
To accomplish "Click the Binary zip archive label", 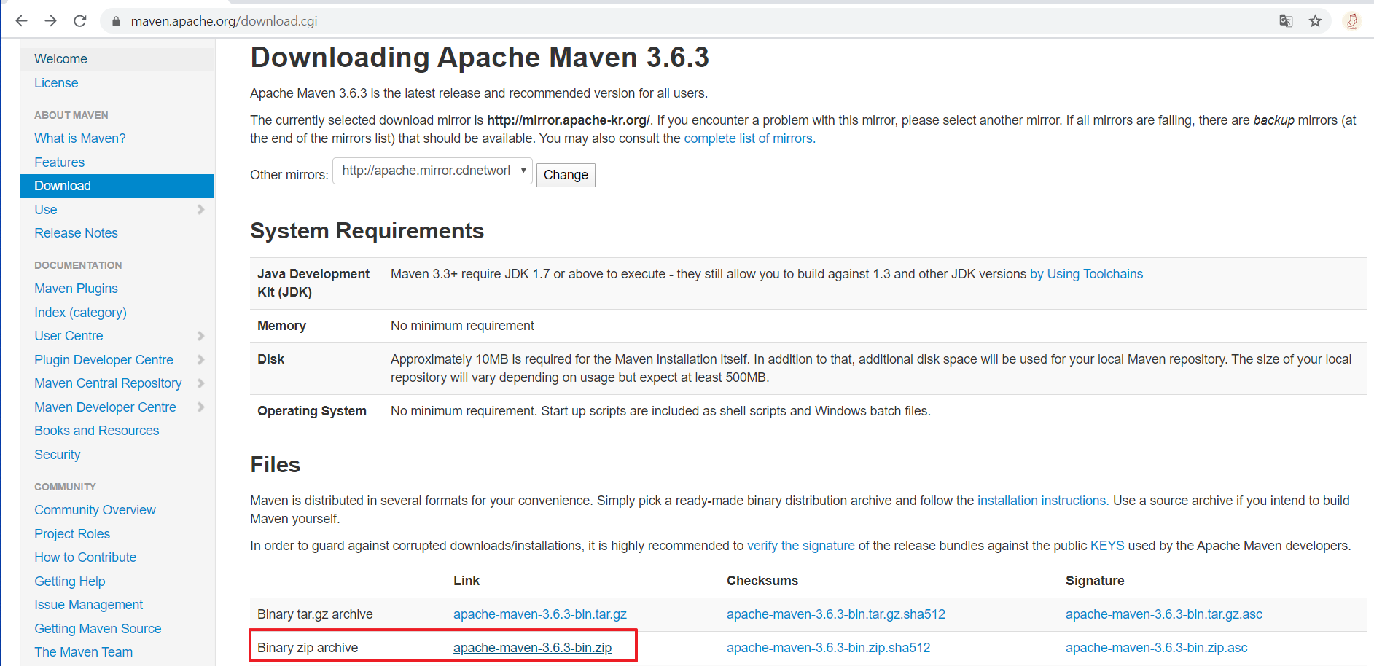I will [308, 648].
